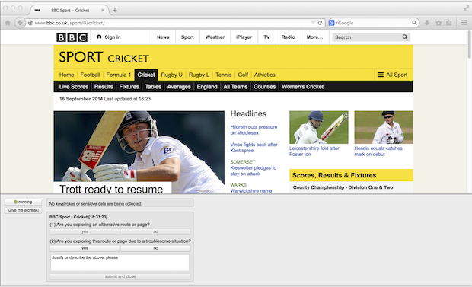Click the BBC search magnifier icon

tap(405, 37)
